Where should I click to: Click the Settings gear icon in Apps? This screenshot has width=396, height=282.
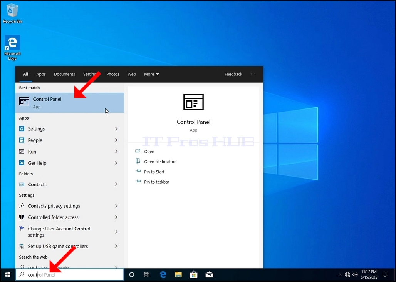(x=22, y=129)
